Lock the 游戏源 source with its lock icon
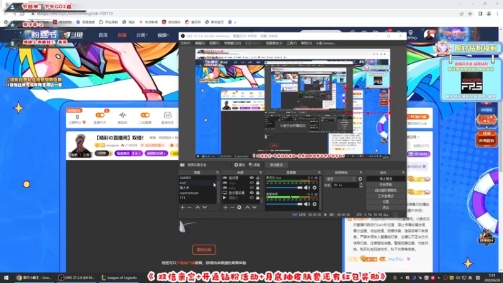This screenshot has height=283, width=503. pos(258,178)
